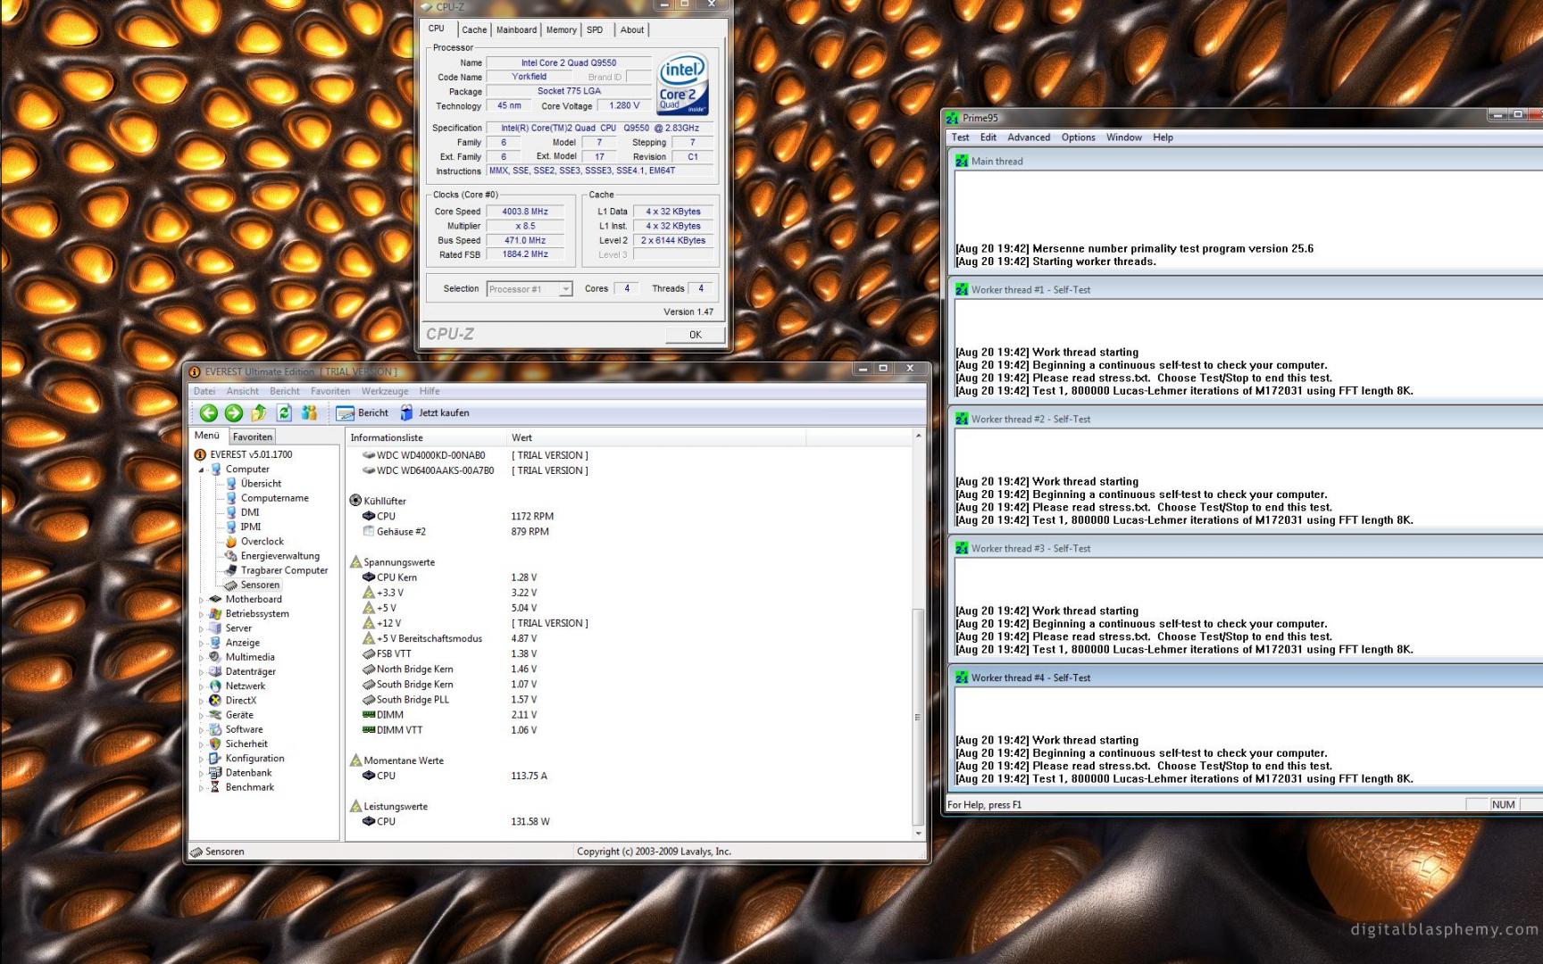Click the Kühllüfter fan icon
Viewport: 1543px width, 964px height.
(355, 501)
